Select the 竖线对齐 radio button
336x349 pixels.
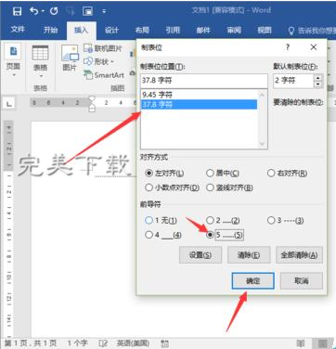point(210,187)
